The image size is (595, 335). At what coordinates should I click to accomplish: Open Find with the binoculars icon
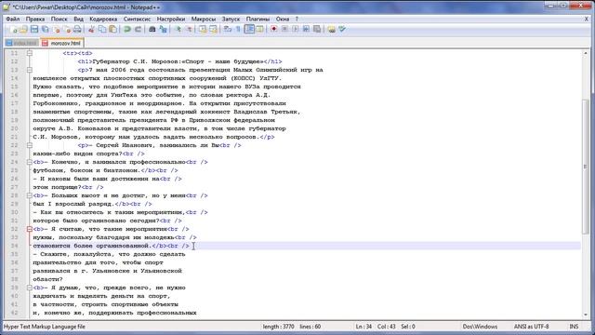coord(152,30)
